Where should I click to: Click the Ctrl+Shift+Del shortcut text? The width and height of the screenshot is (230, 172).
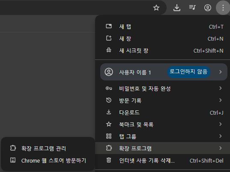coord(206,161)
